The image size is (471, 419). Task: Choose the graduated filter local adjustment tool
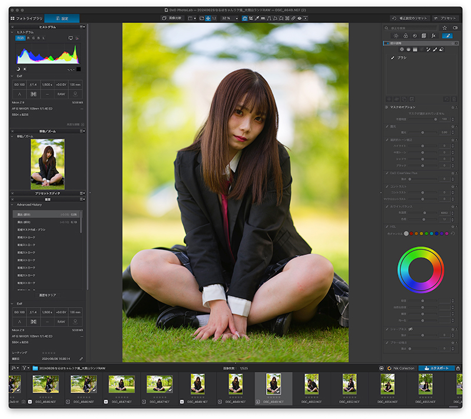click(x=415, y=50)
